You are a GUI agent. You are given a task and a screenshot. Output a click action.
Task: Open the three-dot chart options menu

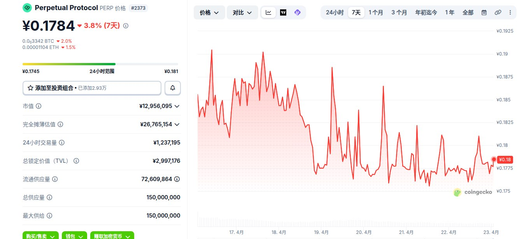[510, 12]
